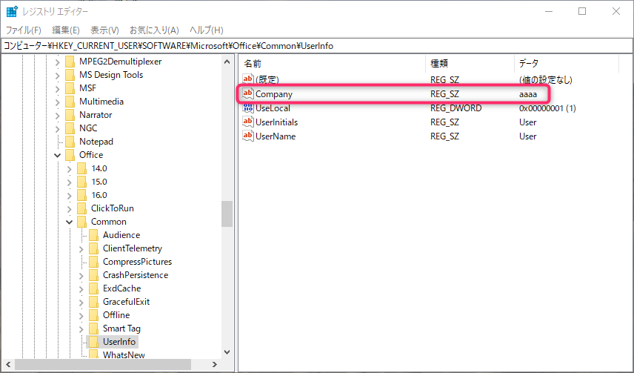Click tree pane horizontal scroll left arrow

(7, 365)
